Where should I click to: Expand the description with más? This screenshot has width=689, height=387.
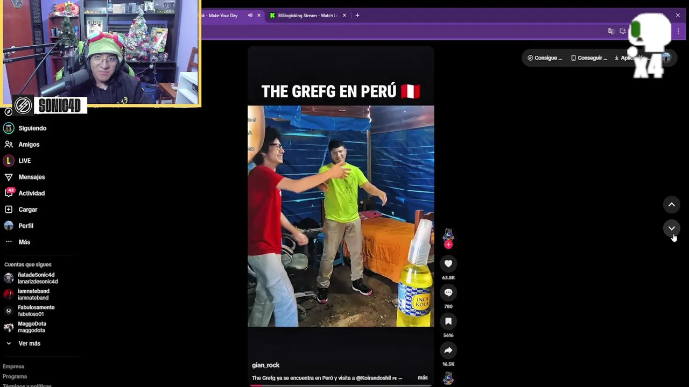tap(423, 378)
